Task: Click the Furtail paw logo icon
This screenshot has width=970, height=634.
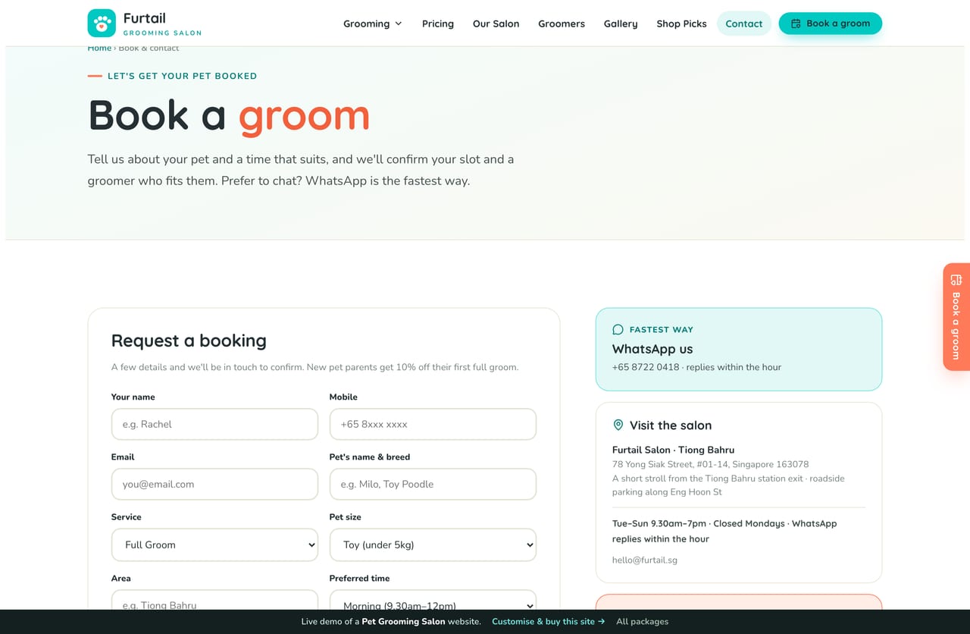Action: [102, 24]
